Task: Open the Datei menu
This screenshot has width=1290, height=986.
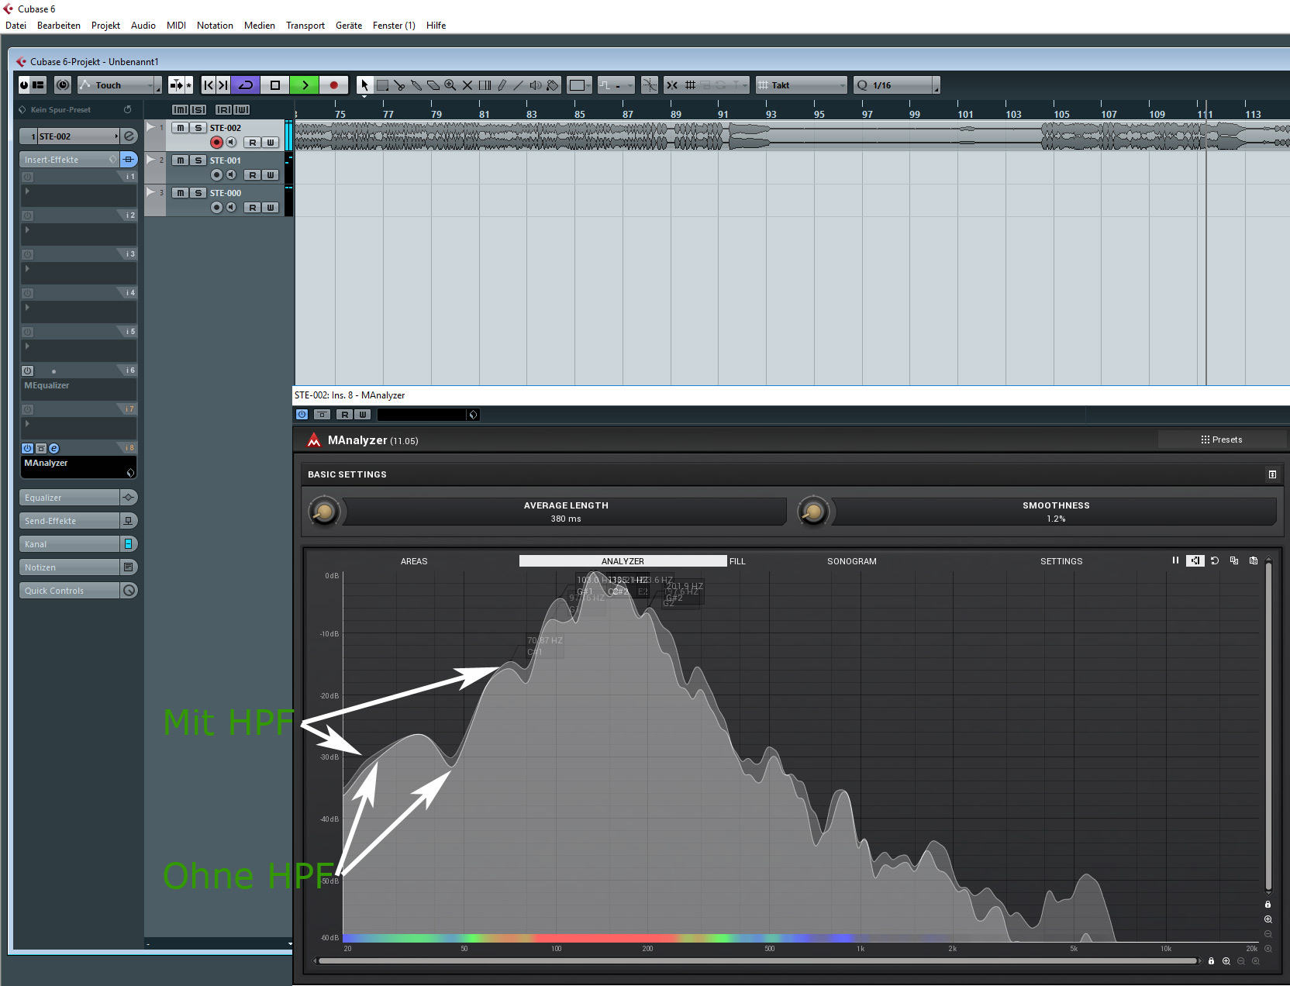Action: [16, 26]
